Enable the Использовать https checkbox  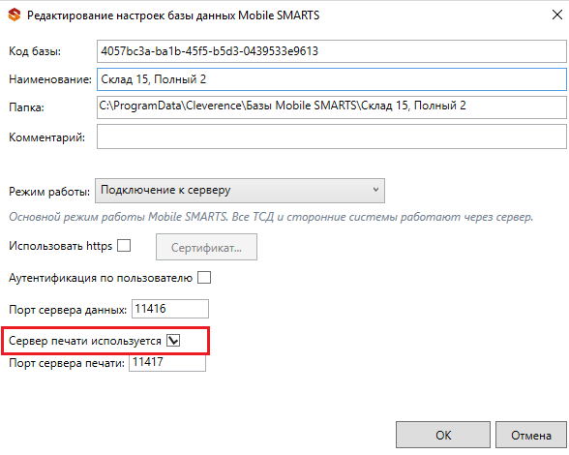[124, 246]
